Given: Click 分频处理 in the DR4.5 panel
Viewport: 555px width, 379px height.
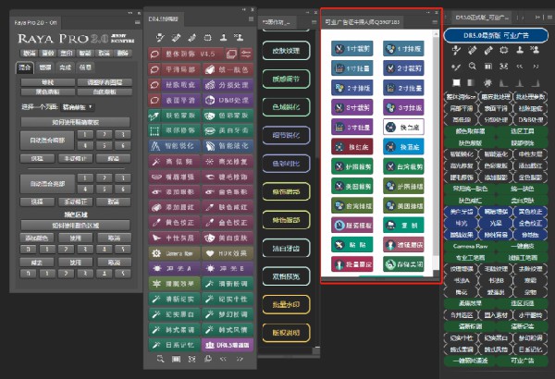Looking at the screenshot, I should coord(228,84).
